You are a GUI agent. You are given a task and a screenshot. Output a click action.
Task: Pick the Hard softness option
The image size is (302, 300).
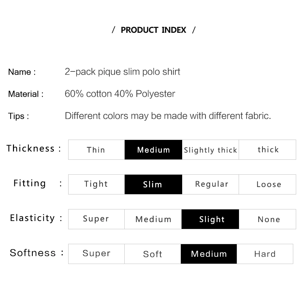(x=265, y=254)
